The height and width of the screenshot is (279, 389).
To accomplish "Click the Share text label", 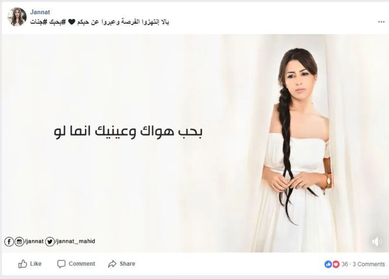I will (x=127, y=264).
